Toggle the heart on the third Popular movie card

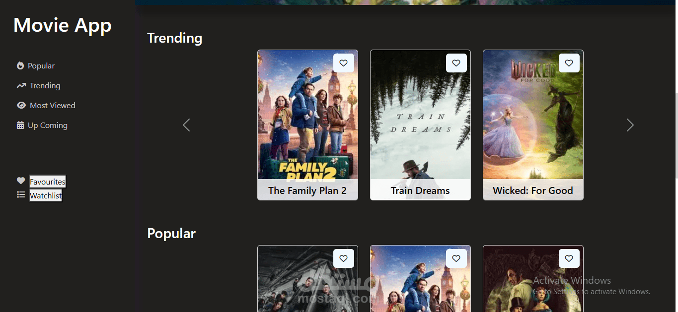pos(569,258)
